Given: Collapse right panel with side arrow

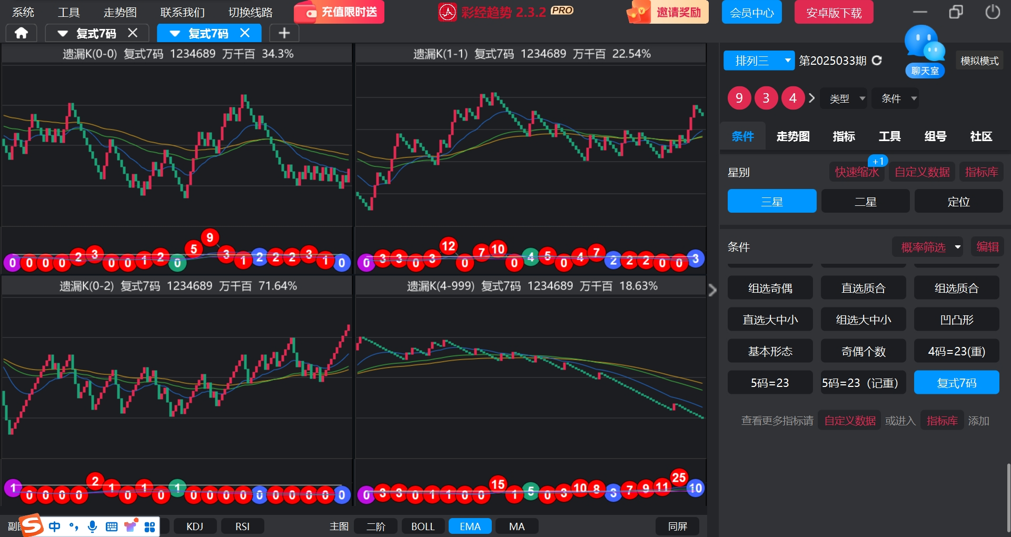Looking at the screenshot, I should pyautogui.click(x=712, y=290).
